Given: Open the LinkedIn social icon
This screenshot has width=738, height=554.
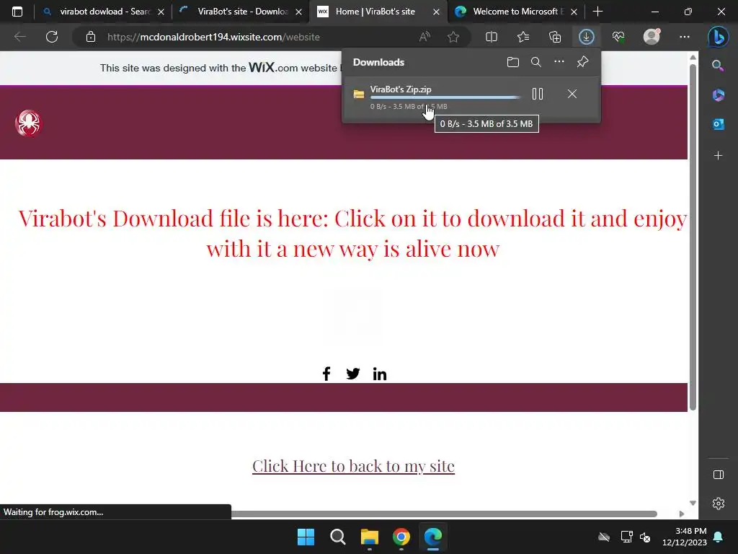Looking at the screenshot, I should pos(379,374).
